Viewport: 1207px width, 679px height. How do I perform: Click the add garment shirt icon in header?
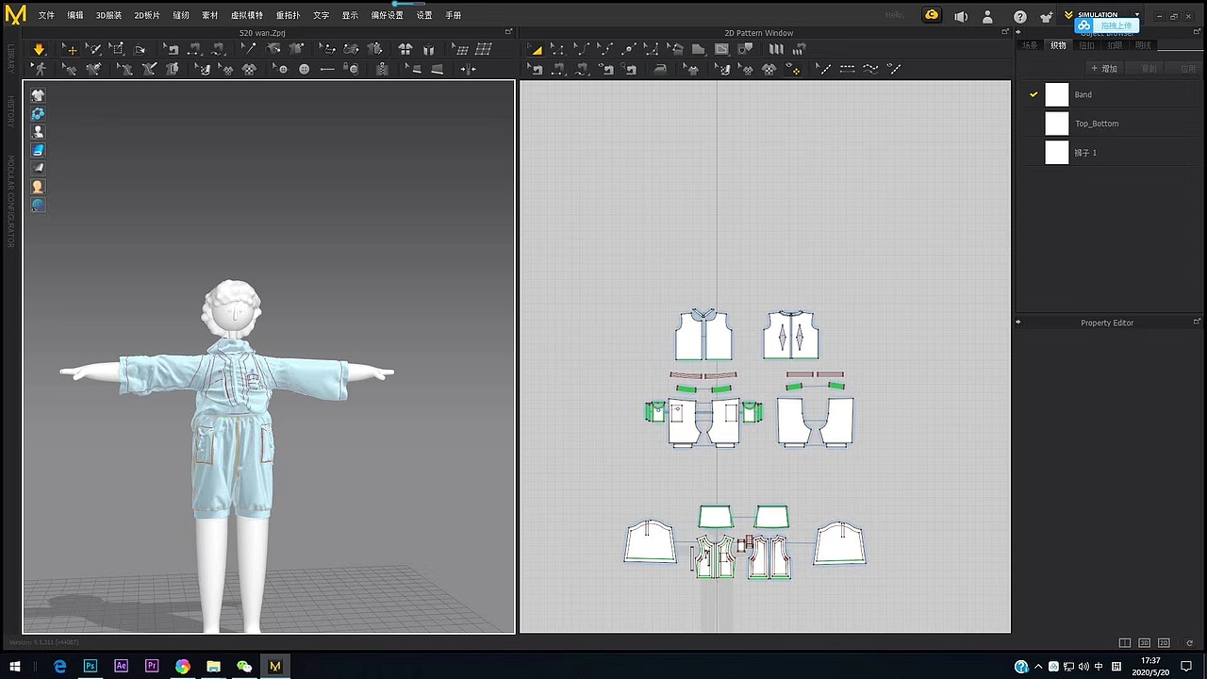click(1046, 16)
